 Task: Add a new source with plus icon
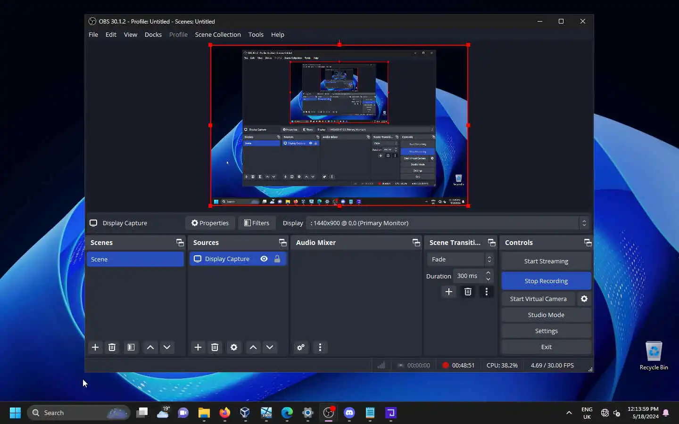(x=198, y=347)
